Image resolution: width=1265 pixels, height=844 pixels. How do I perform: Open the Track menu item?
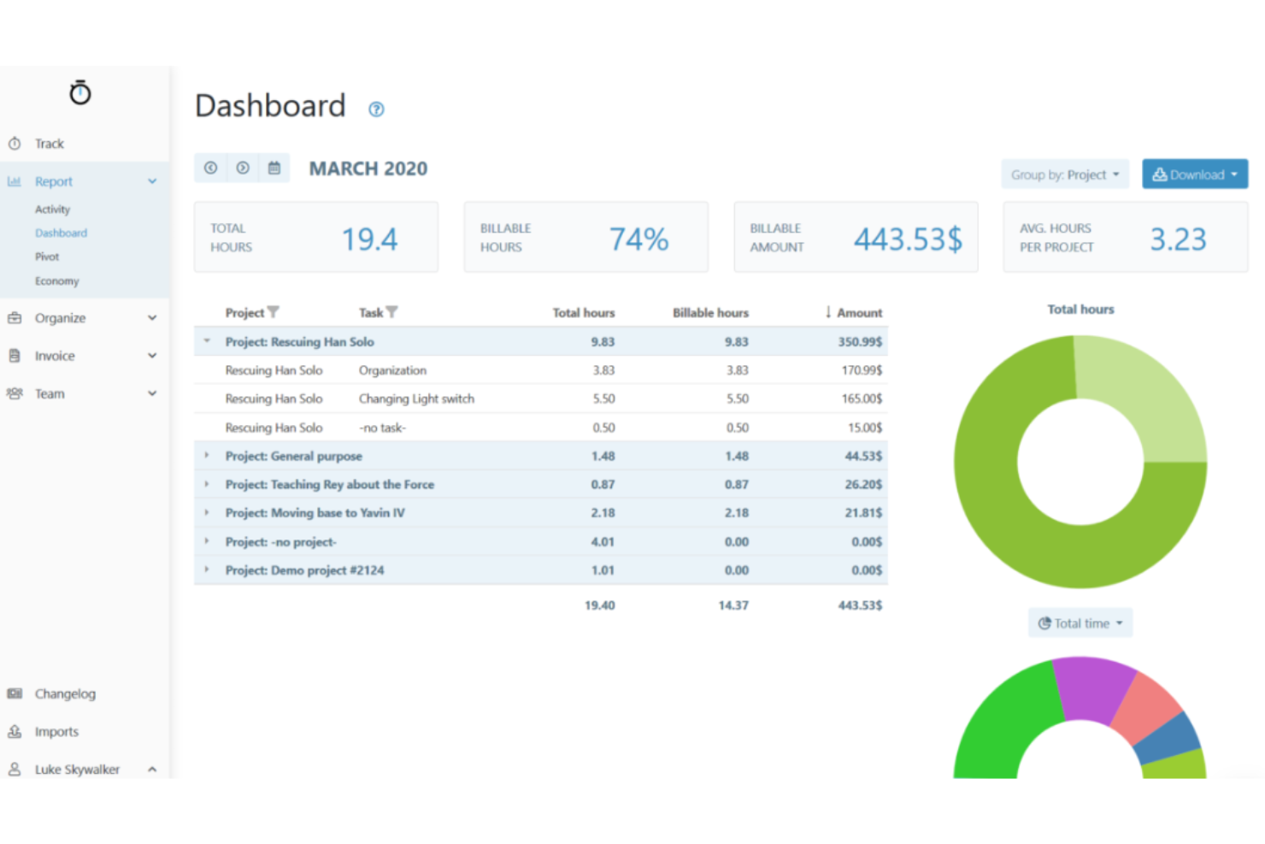click(x=50, y=144)
